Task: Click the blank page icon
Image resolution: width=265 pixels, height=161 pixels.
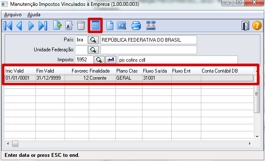Action: click(110, 26)
